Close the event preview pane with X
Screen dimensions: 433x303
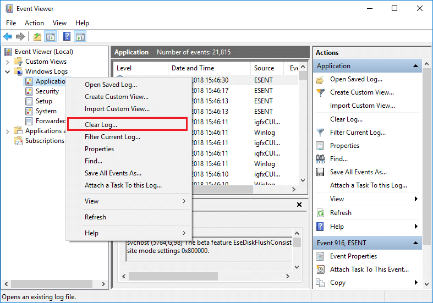(299, 205)
